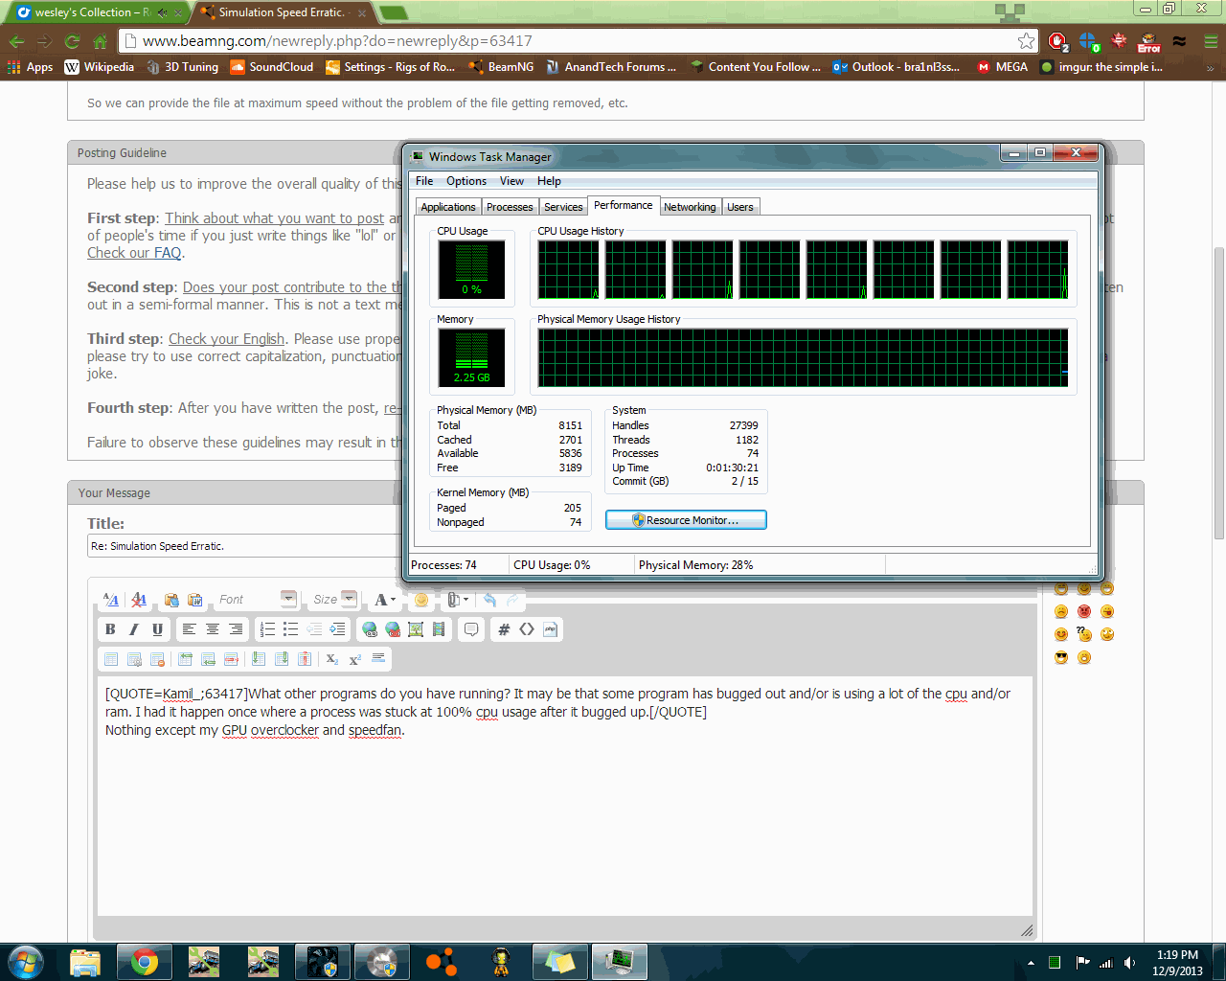Open the attachments dropdown

(x=459, y=600)
